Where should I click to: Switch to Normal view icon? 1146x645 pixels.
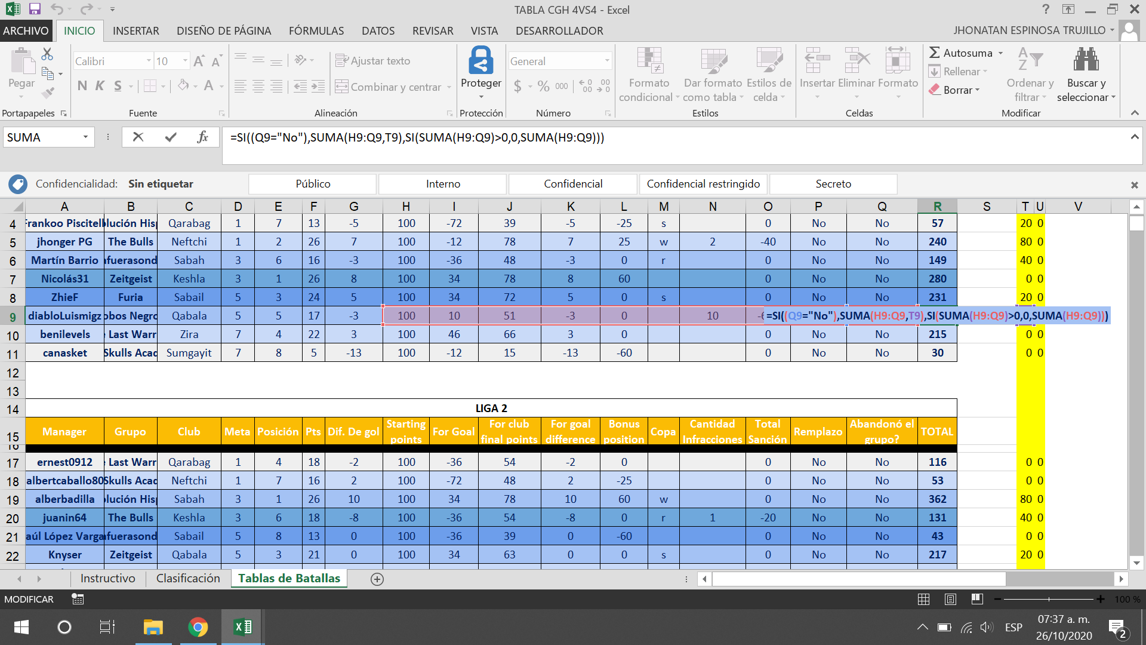924,599
